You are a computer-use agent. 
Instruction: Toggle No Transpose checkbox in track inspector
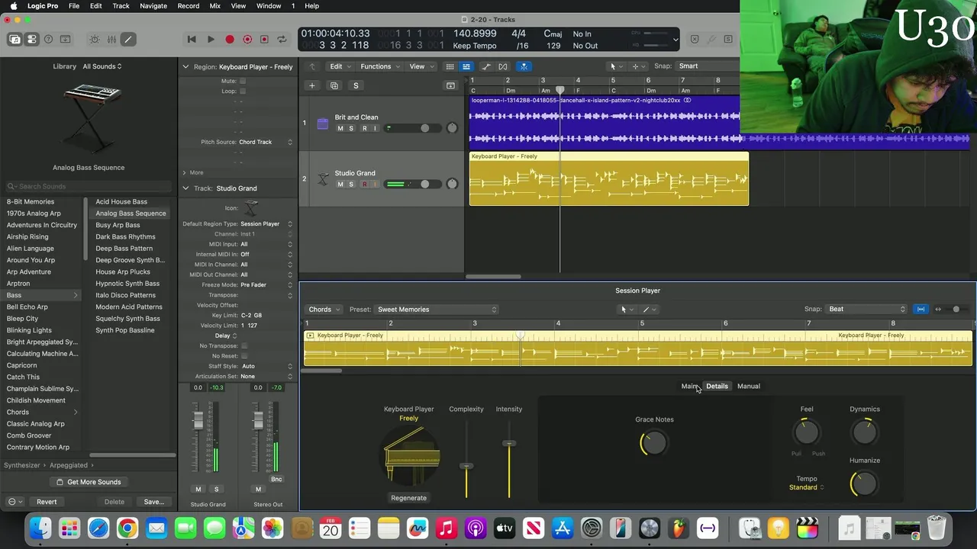coord(243,346)
